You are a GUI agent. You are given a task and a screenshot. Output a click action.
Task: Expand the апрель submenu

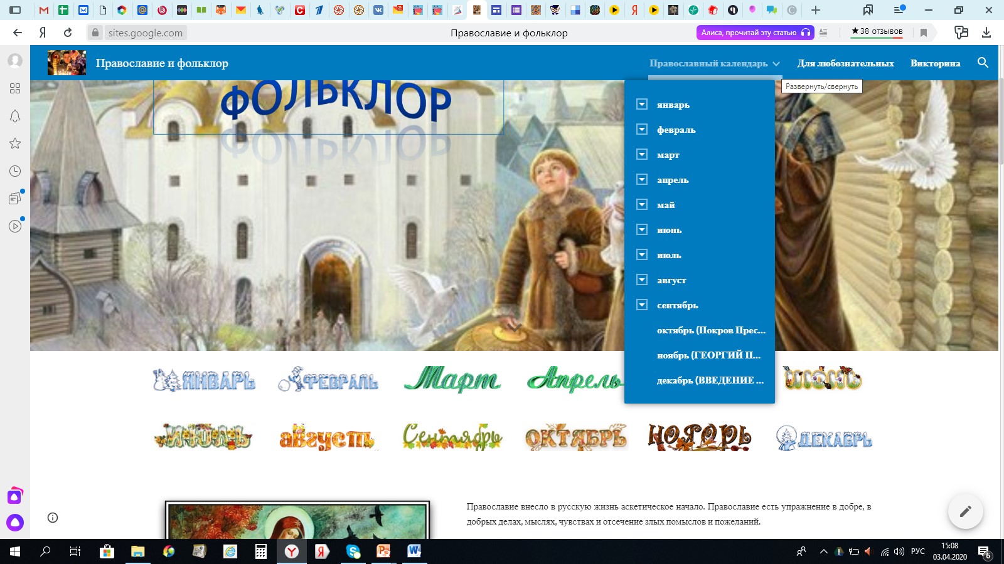[x=641, y=179]
